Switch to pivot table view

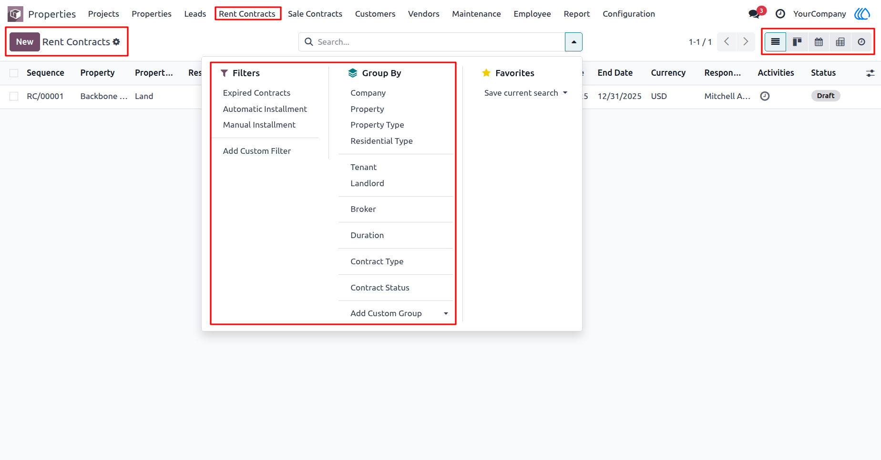840,42
